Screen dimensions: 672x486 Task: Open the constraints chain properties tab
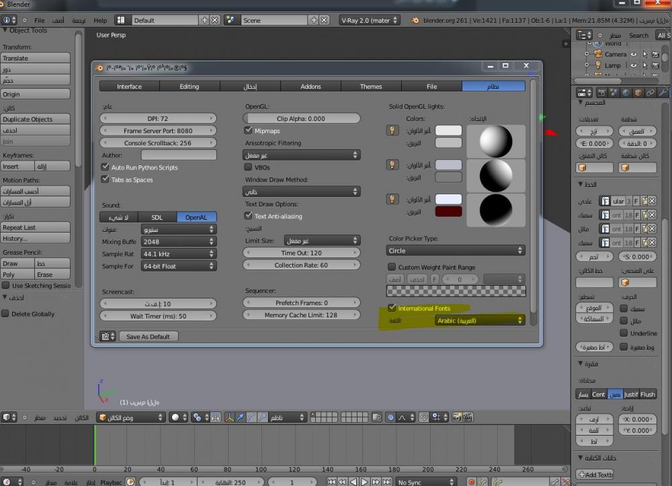pyautogui.click(x=650, y=93)
